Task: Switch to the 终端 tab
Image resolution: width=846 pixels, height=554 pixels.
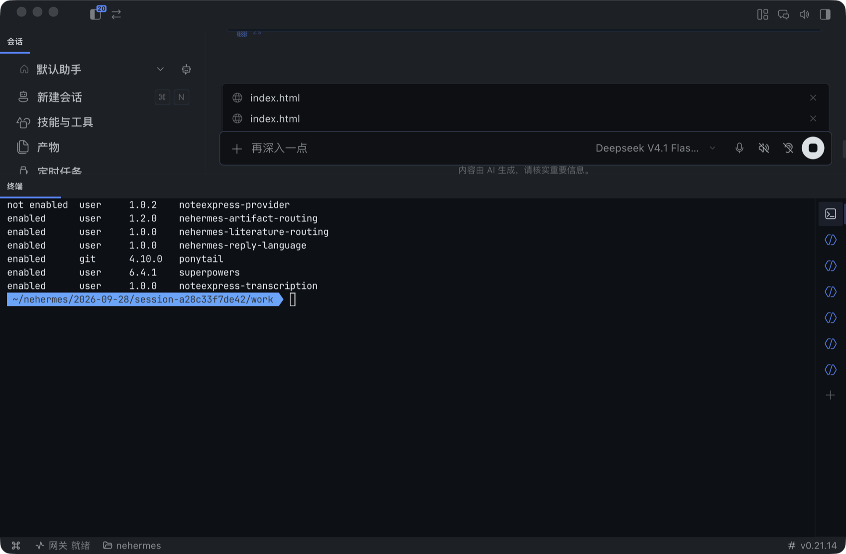Action: tap(15, 186)
